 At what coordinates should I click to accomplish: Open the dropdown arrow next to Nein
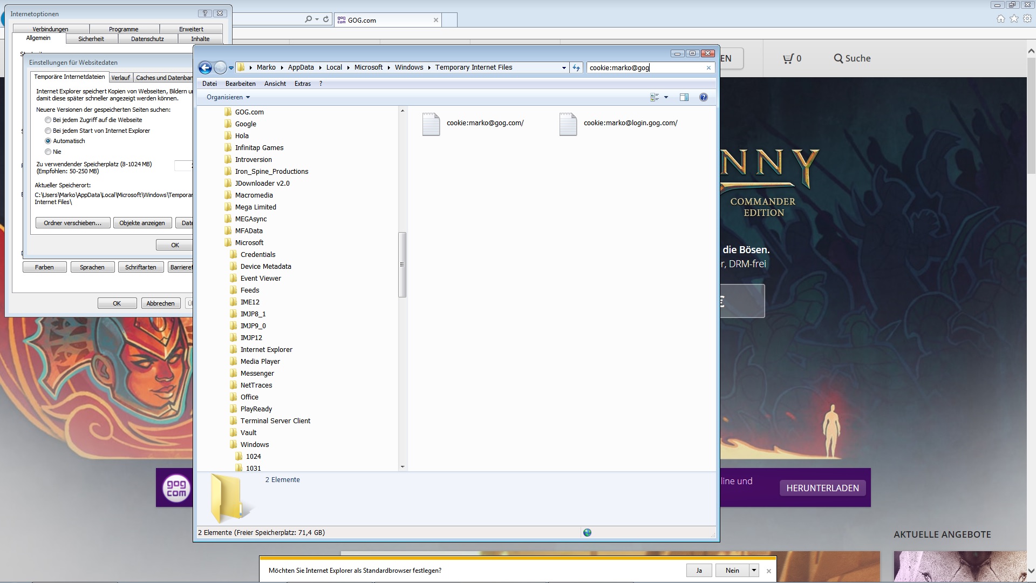pyautogui.click(x=754, y=570)
